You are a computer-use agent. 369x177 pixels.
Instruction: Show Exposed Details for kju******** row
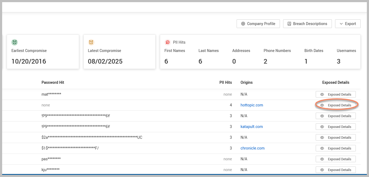coord(336,170)
